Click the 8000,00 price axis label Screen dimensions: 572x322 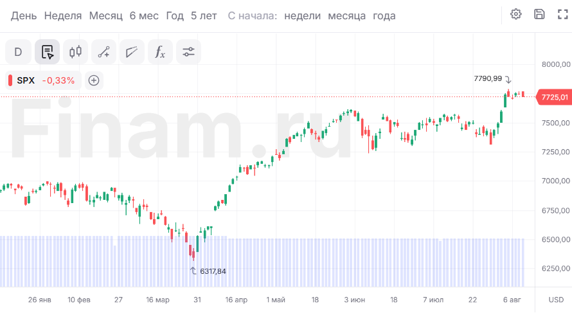pos(556,64)
